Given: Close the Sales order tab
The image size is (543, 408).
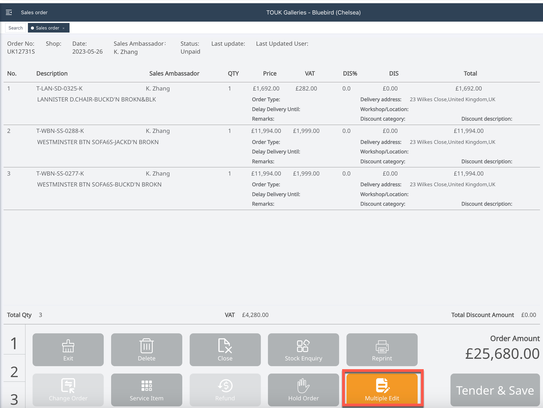Looking at the screenshot, I should pos(63,28).
